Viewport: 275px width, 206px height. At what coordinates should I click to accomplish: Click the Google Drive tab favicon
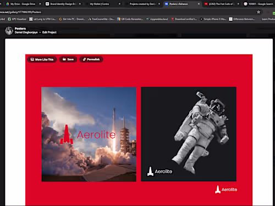click(x=8, y=4)
